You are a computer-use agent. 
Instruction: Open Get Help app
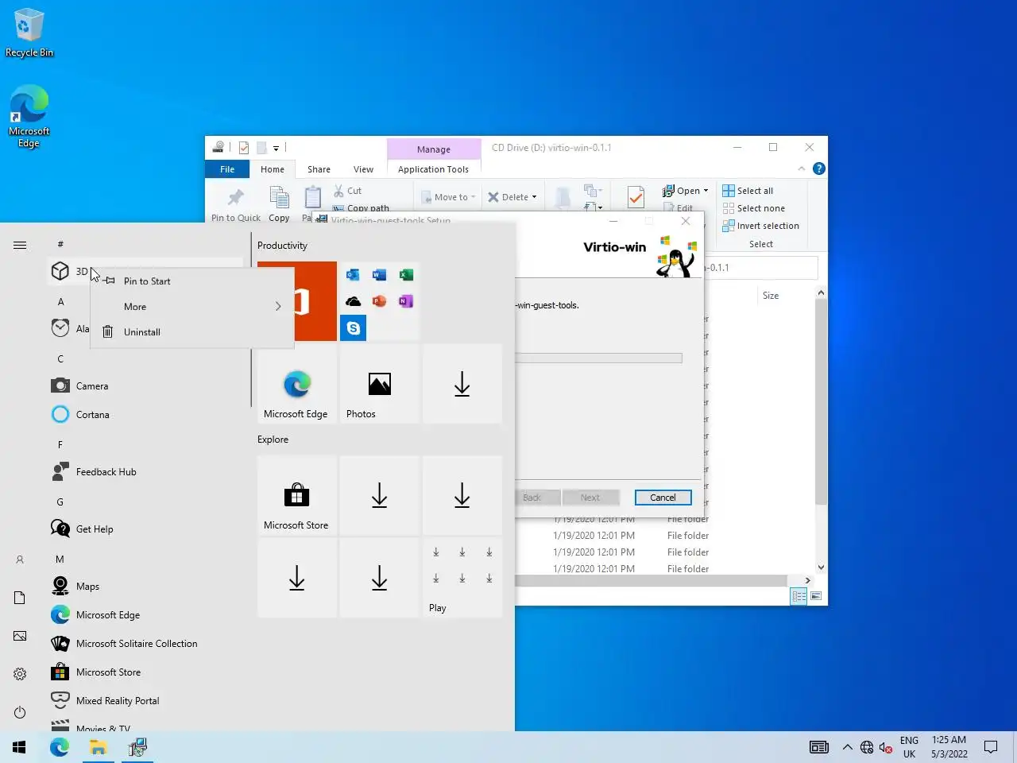coord(147,529)
